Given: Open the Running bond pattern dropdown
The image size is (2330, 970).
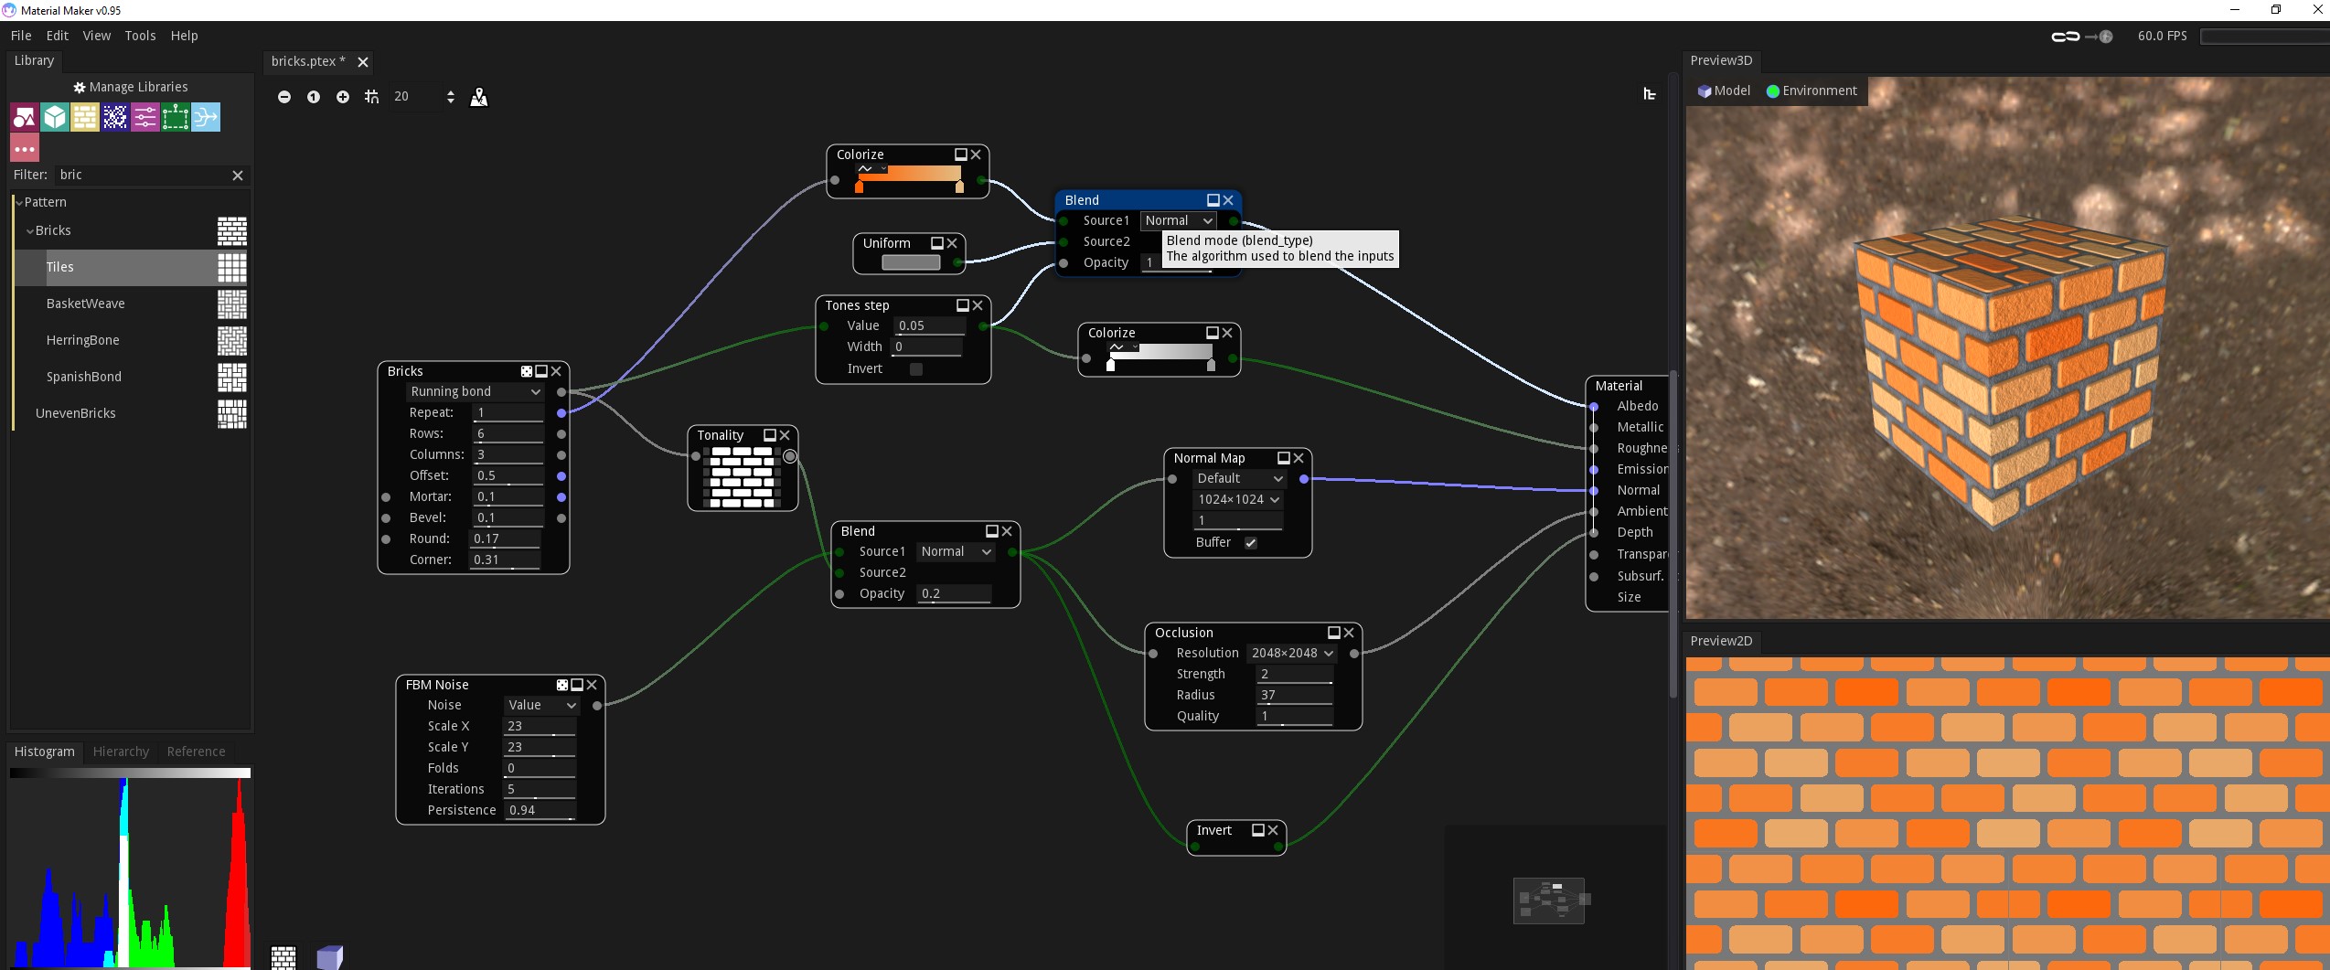Looking at the screenshot, I should click(x=475, y=391).
